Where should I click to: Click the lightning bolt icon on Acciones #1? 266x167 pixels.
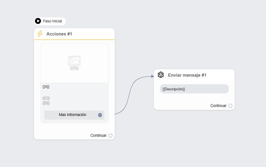pos(40,34)
